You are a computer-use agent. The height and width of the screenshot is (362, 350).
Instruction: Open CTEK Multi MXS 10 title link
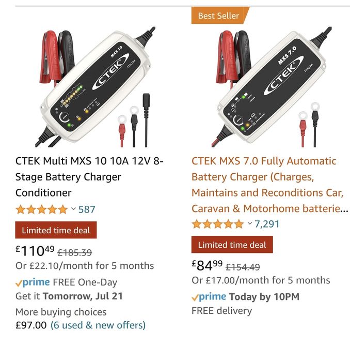89,177
